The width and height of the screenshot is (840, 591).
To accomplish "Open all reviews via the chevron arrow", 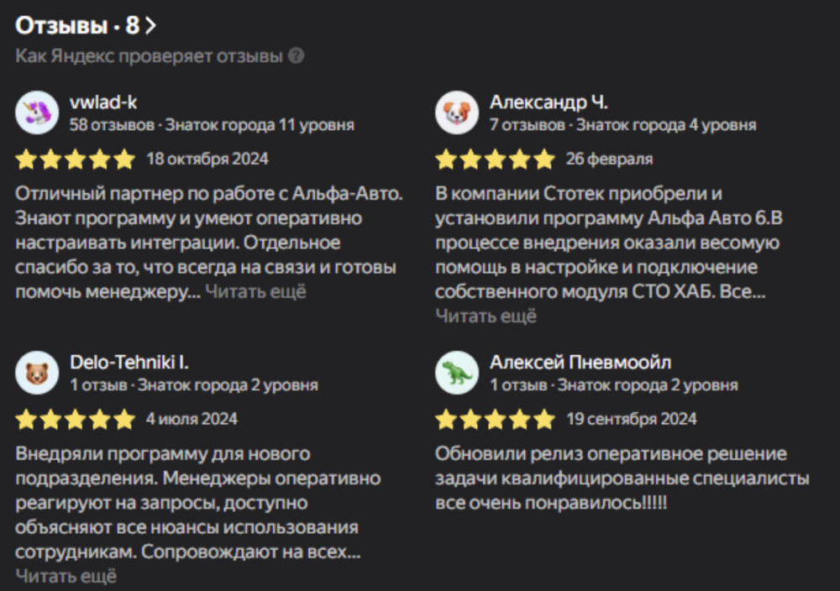I will (150, 25).
